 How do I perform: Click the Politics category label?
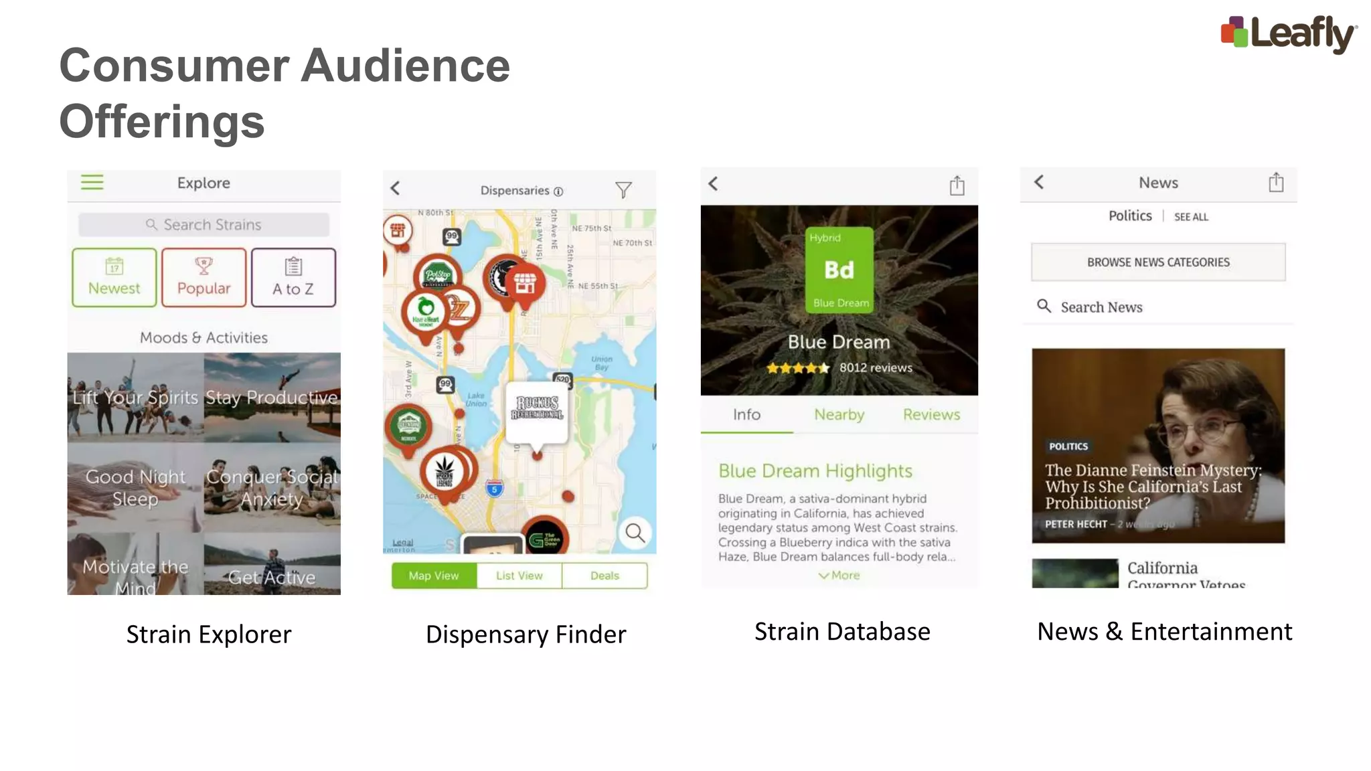point(1130,216)
